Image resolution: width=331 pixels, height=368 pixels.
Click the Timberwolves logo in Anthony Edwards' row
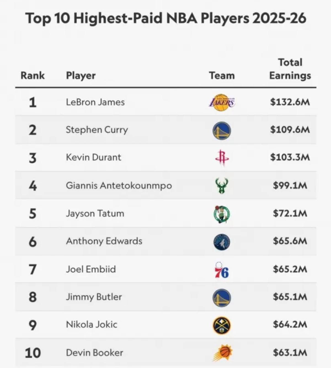(222, 242)
